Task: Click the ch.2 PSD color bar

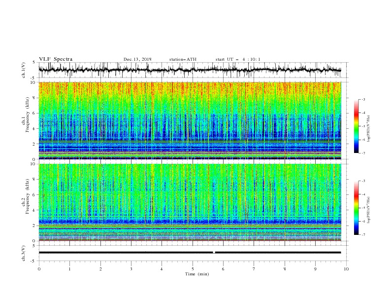Action: pos(357,208)
